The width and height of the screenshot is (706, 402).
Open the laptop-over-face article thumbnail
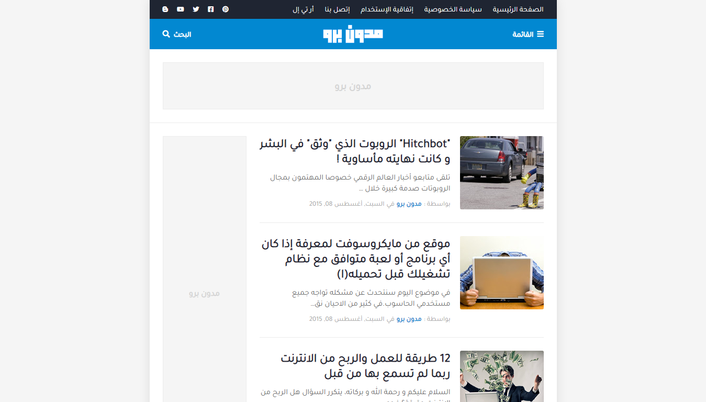click(502, 273)
